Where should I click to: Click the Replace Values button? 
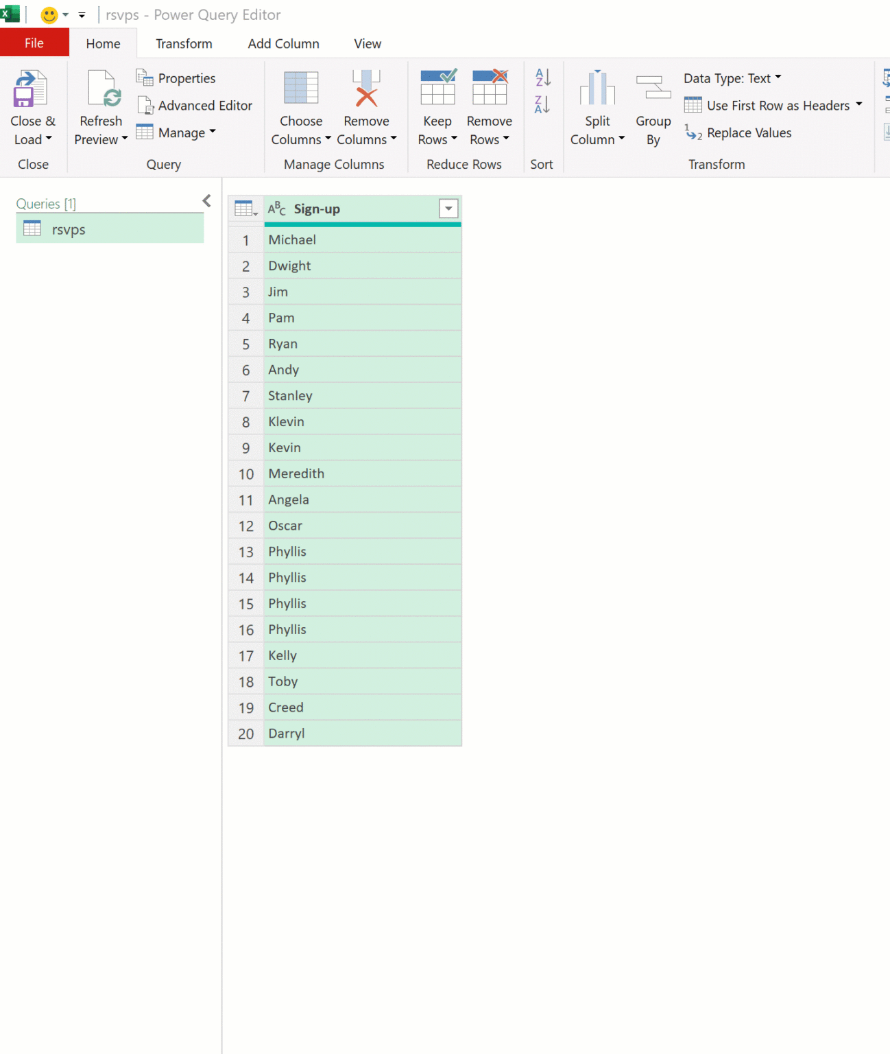point(738,132)
